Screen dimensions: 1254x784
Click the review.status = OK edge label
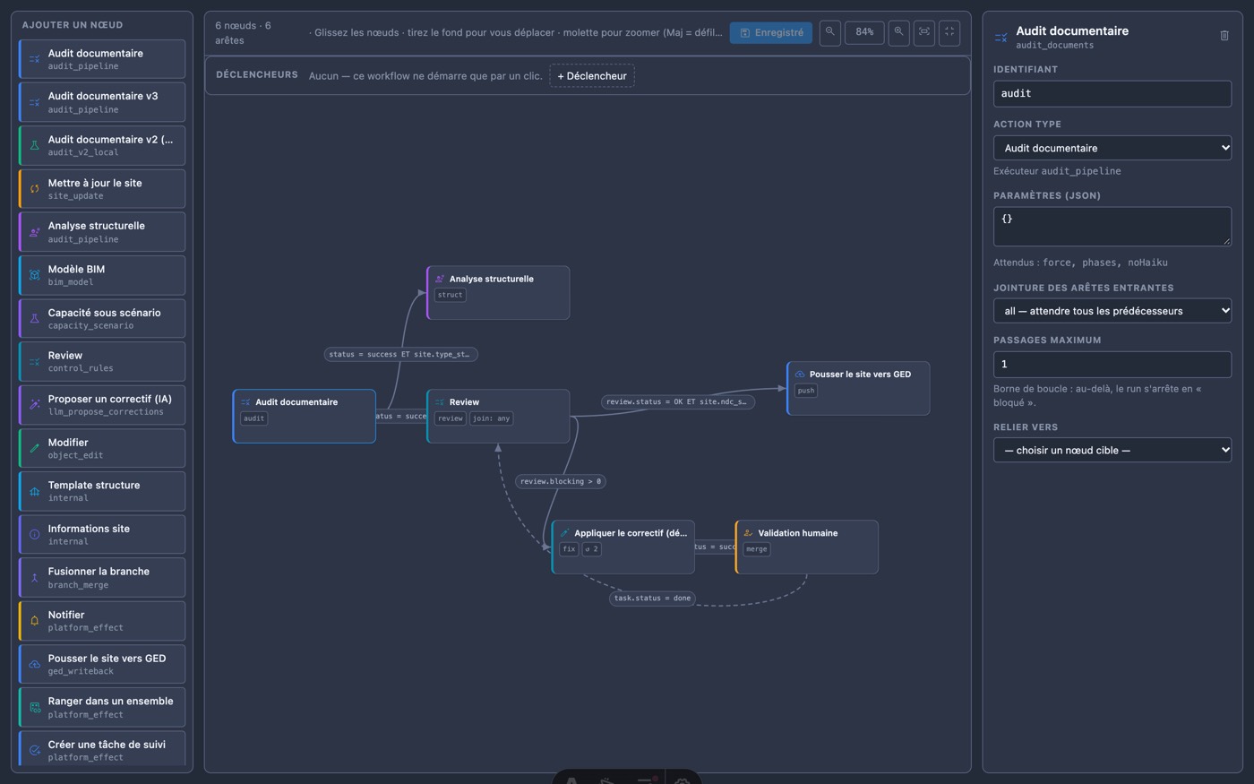point(677,401)
